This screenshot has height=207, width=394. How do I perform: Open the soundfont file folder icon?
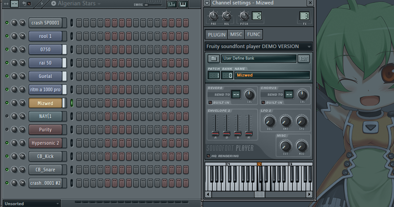click(x=214, y=58)
